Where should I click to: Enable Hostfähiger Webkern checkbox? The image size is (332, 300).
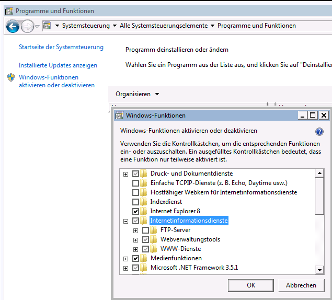135,193
